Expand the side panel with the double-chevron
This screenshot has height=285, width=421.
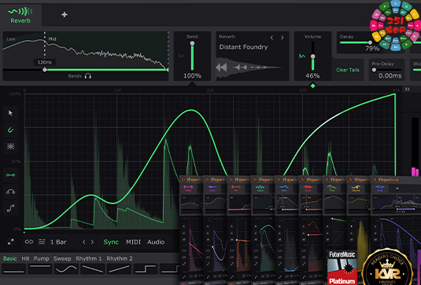pyautogui.click(x=407, y=90)
